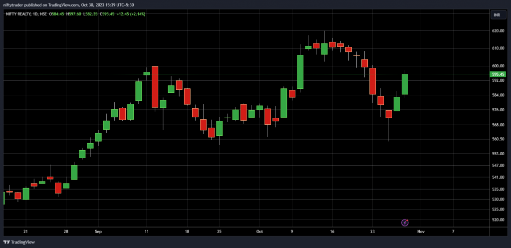The width and height of the screenshot is (511, 248).
Task: Click the Sep label on the date axis
Action: click(x=98, y=232)
